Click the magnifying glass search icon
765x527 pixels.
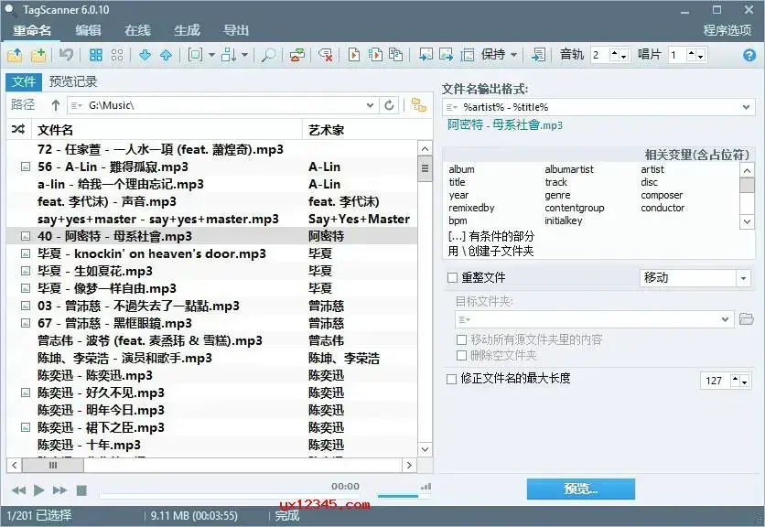point(268,55)
